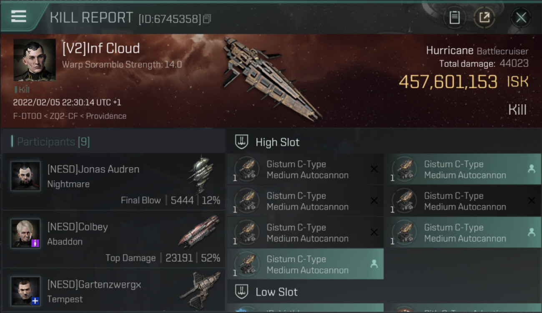Click Inf Cloud's pilot portrait
The height and width of the screenshot is (313, 542).
(35, 60)
